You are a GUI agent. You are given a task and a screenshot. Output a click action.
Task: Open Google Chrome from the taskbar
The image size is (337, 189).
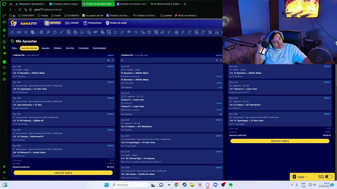(x=177, y=185)
